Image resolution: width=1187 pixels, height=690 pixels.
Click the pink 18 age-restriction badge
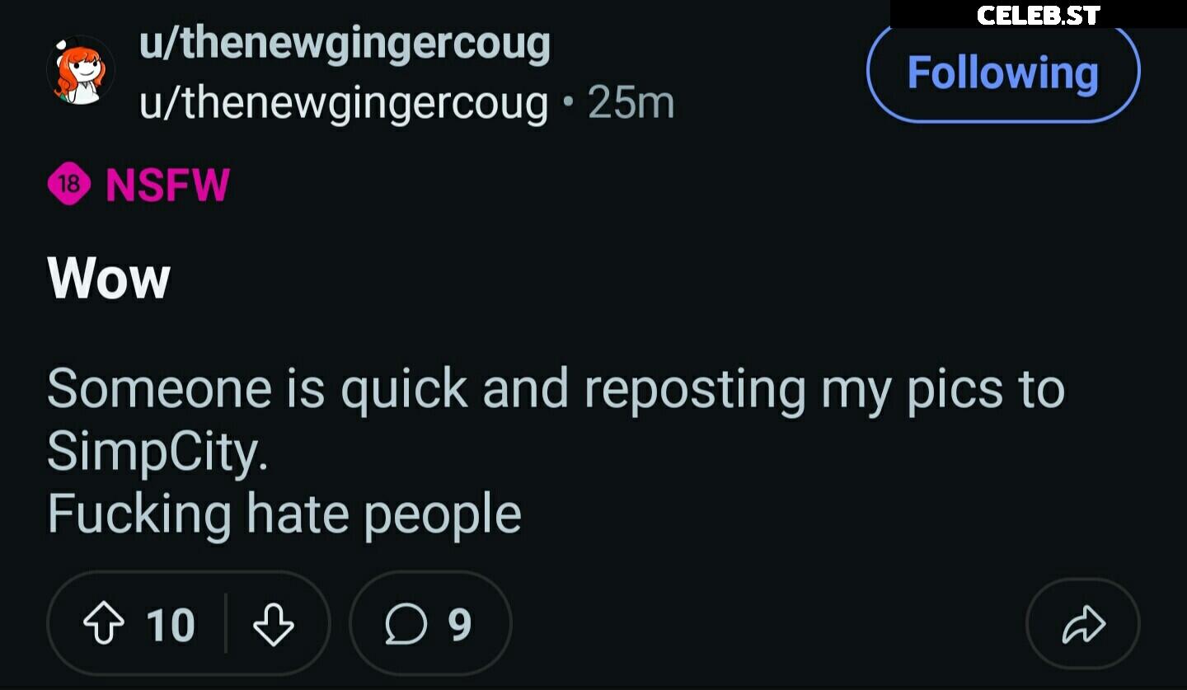click(x=70, y=185)
